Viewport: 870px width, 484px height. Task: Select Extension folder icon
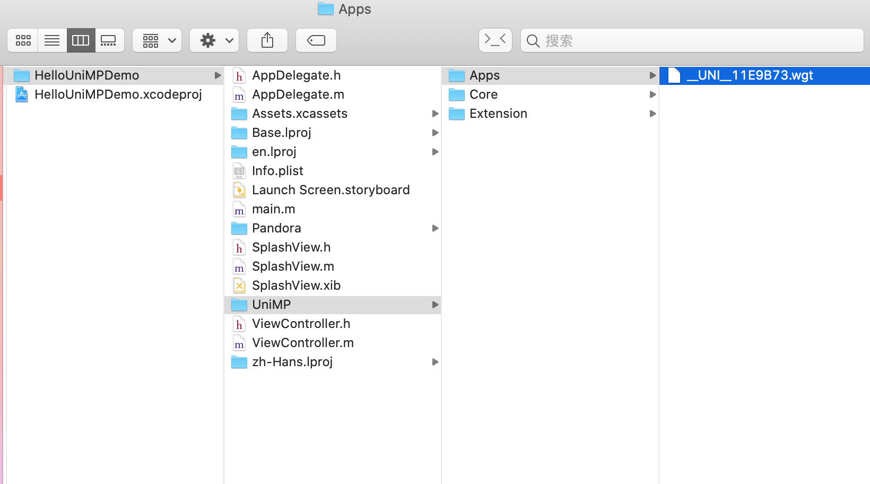[x=457, y=114]
